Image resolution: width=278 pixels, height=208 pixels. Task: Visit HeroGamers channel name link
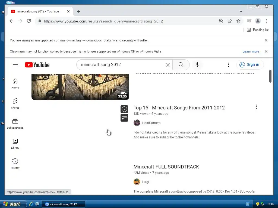click(x=151, y=123)
